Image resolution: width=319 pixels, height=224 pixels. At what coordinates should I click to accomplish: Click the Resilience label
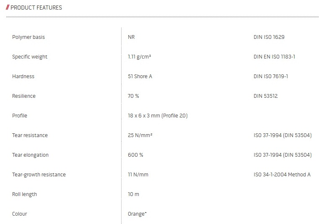(x=24, y=96)
